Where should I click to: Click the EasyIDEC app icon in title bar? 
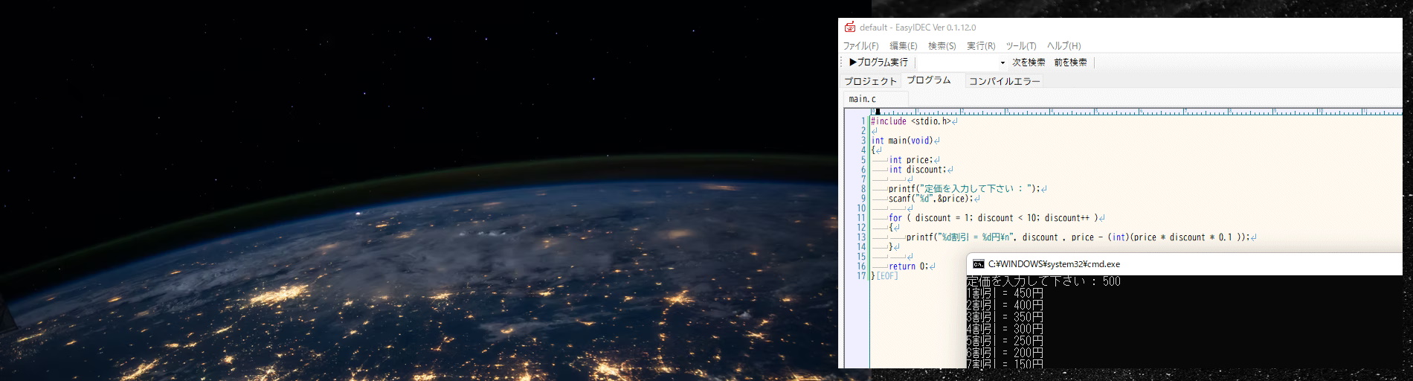point(849,28)
